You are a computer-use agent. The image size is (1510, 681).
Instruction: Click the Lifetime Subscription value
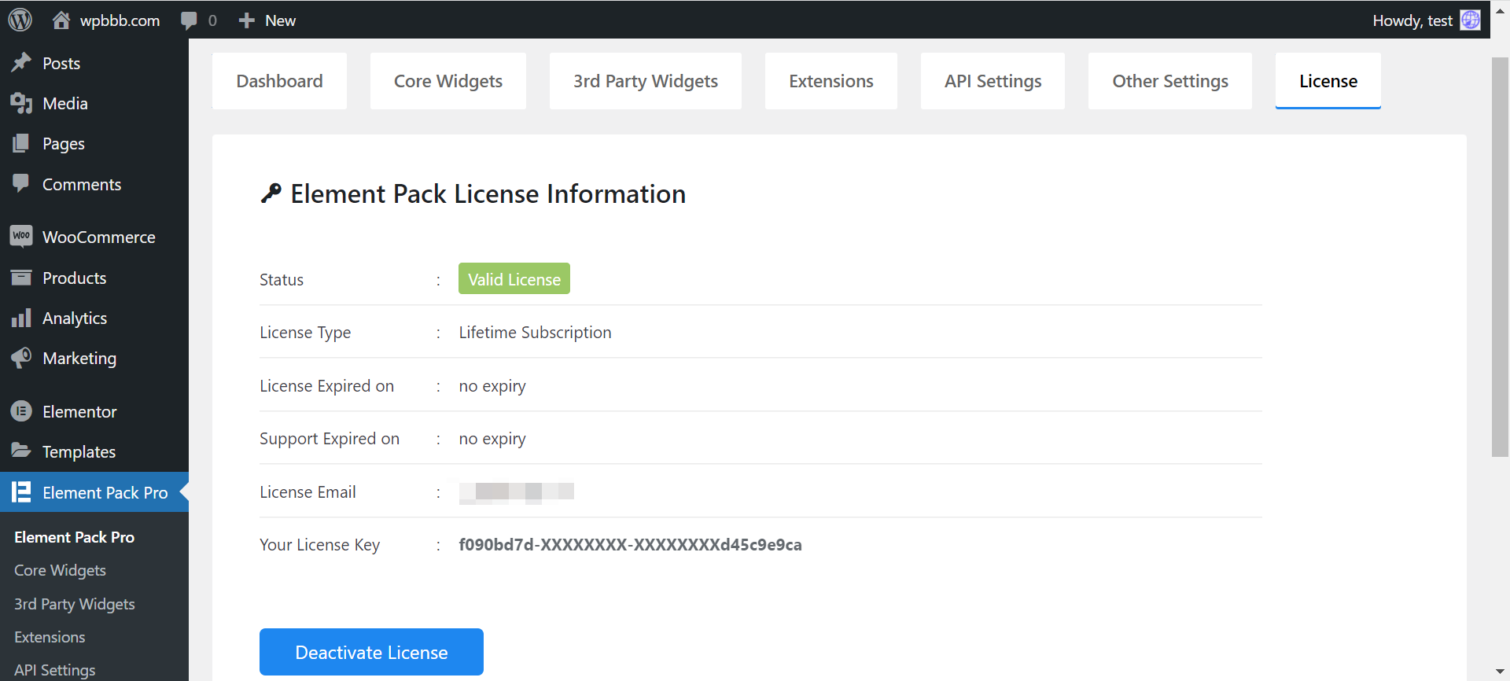(535, 332)
